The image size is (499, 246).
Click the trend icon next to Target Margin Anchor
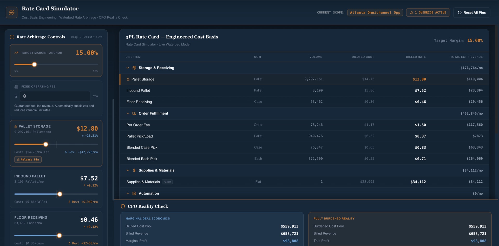[x=16, y=53]
